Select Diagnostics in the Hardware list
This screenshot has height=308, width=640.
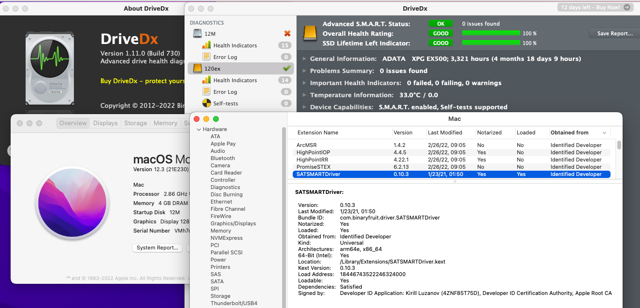(225, 187)
